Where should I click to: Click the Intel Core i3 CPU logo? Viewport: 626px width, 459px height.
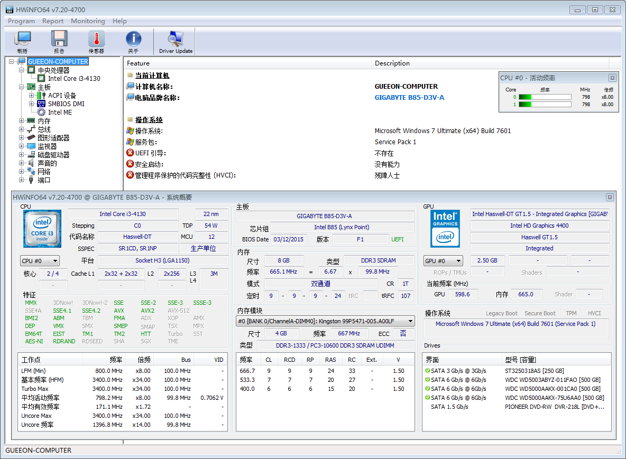[42, 228]
